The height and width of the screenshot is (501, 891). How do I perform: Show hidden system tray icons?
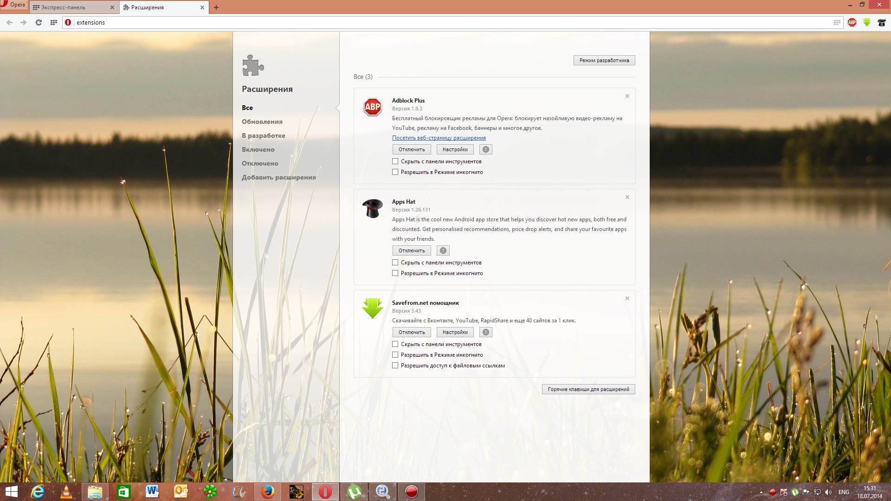click(761, 492)
